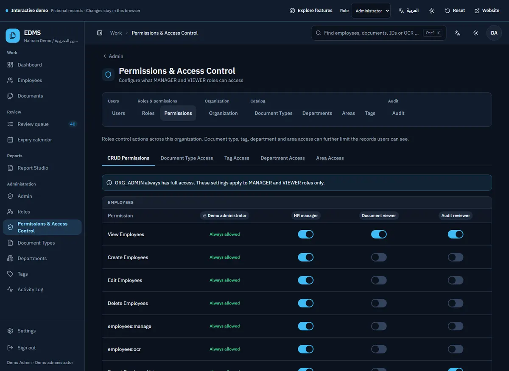Open the Areas catalog tab

point(349,113)
